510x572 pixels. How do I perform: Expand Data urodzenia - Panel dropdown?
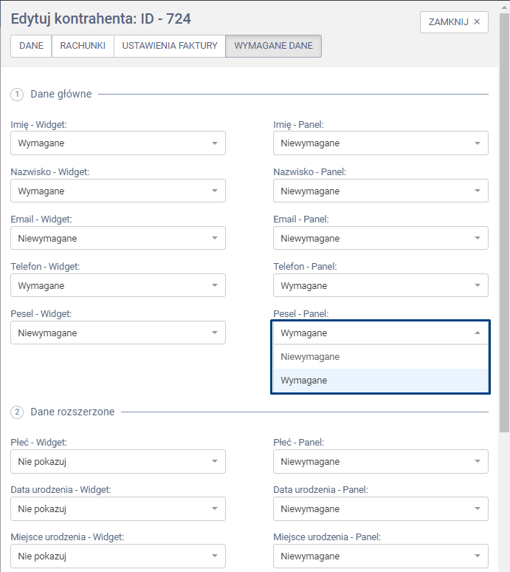click(x=380, y=509)
